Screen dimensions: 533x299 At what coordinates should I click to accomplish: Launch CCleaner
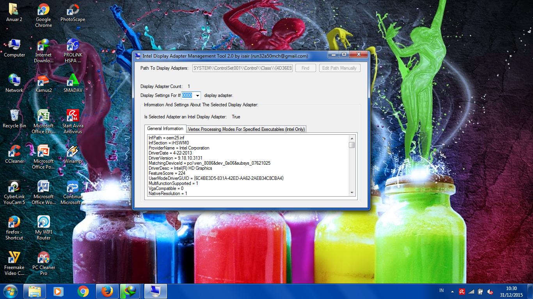(x=14, y=152)
